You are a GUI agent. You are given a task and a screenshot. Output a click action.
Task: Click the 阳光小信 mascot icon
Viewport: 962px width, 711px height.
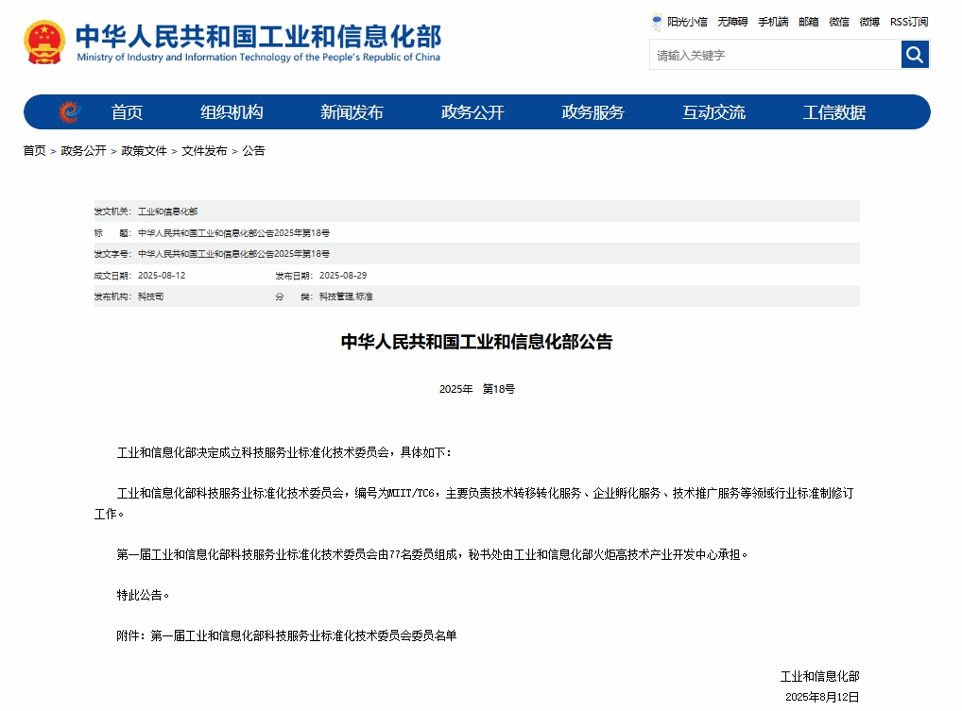657,22
